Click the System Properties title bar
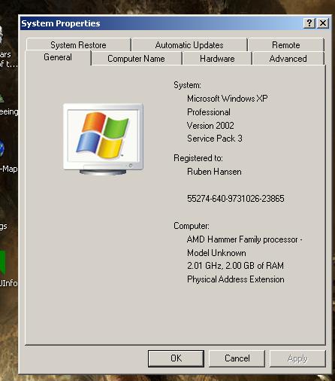Image resolution: width=335 pixels, height=381 pixels. click(x=160, y=23)
